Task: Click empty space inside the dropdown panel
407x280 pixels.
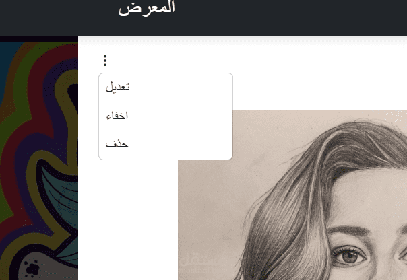Action: click(182, 116)
